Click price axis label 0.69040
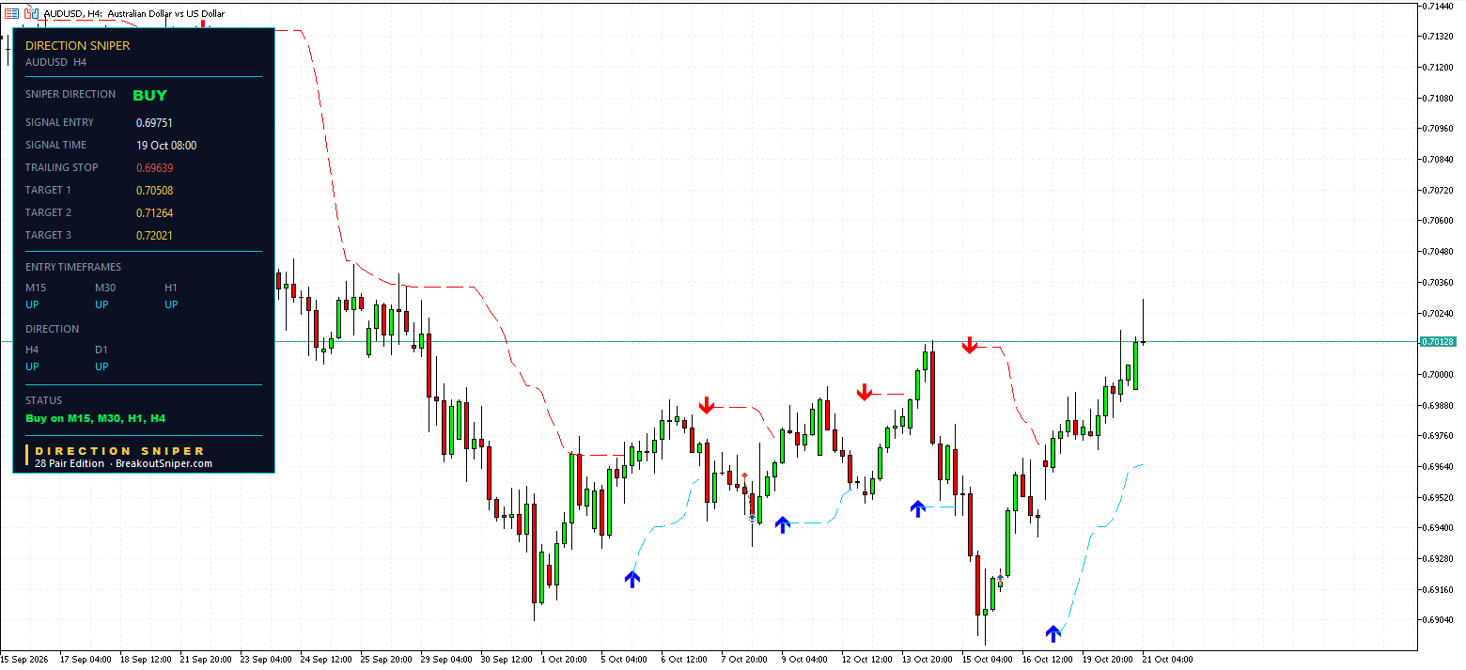The height and width of the screenshot is (670, 1466). [1439, 620]
